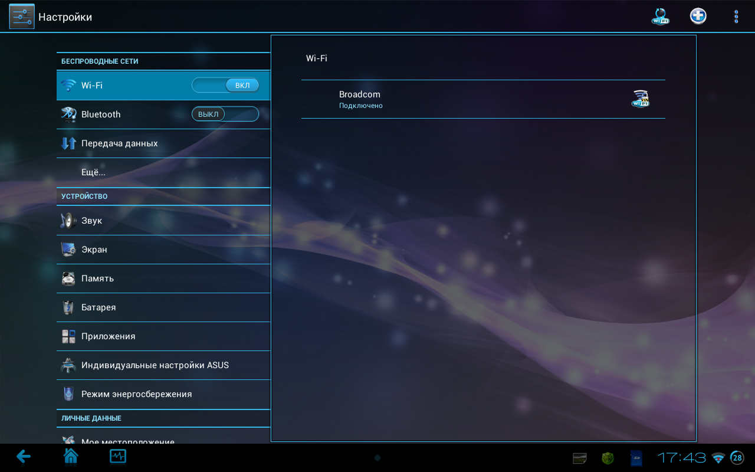
Task: Tap the WPS Wi-Fi icon in top bar
Action: click(x=660, y=17)
